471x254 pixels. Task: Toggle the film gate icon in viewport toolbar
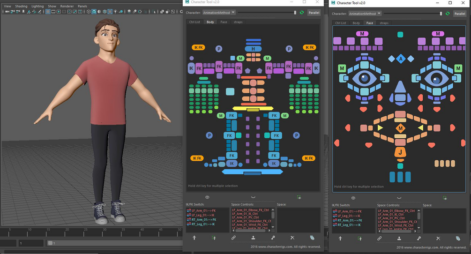click(x=53, y=12)
